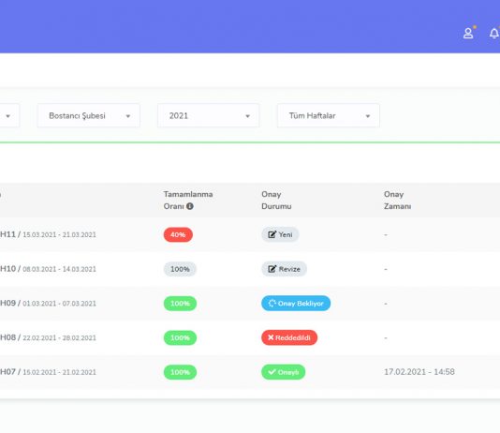This screenshot has height=433, width=500.
Task: Click the green 100% badge in H08 row
Action: (x=180, y=337)
